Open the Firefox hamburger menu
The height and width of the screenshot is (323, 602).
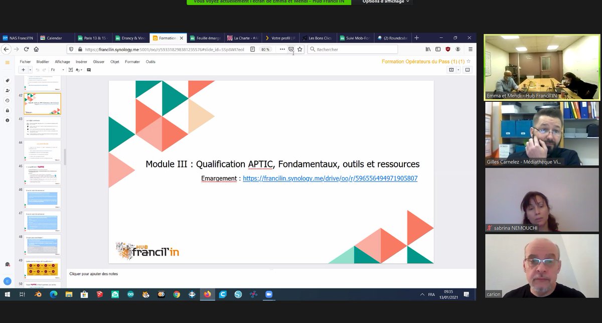coord(471,49)
